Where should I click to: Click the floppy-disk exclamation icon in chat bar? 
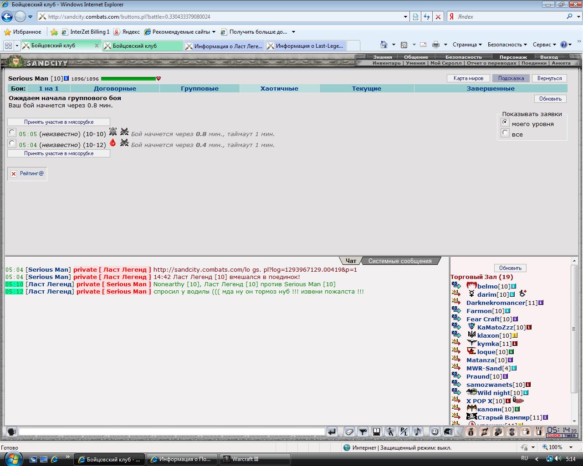376,431
